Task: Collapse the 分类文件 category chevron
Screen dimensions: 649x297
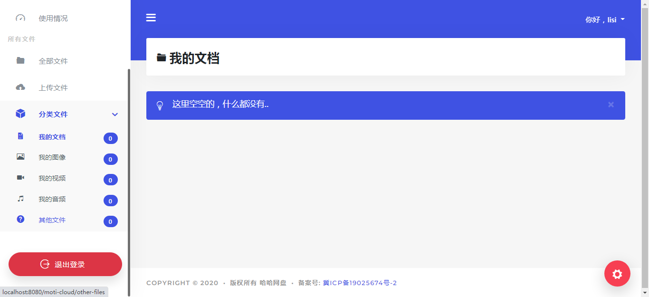Action: 115,114
